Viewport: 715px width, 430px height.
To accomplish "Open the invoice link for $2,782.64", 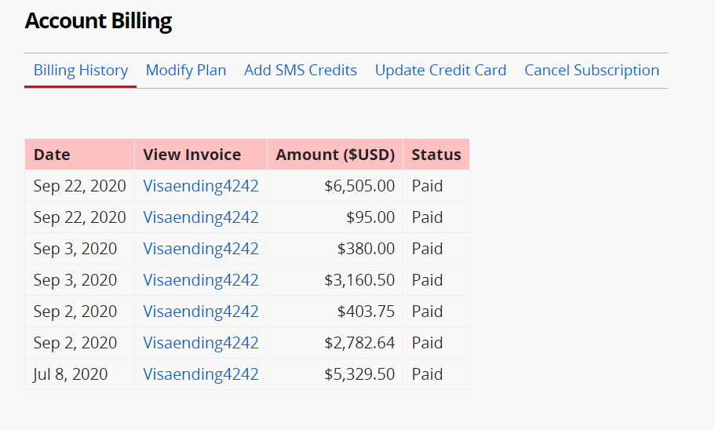I will tap(201, 343).
